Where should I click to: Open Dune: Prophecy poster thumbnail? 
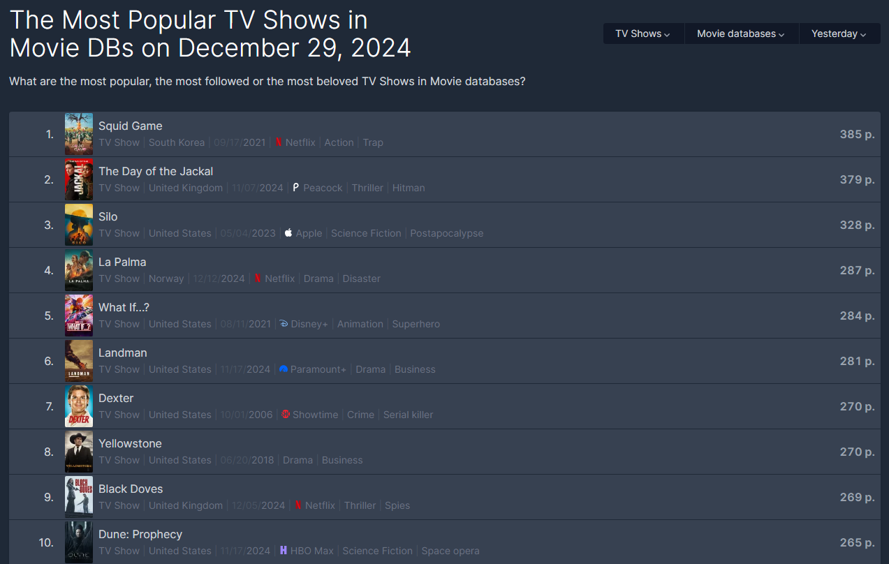coord(79,542)
